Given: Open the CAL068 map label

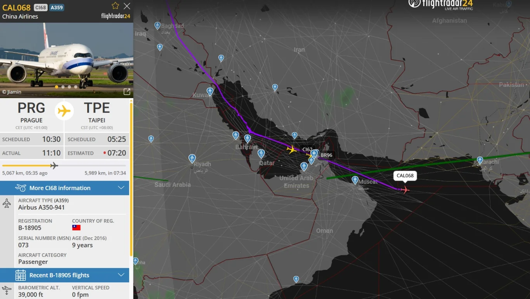Looking at the screenshot, I should (x=405, y=176).
